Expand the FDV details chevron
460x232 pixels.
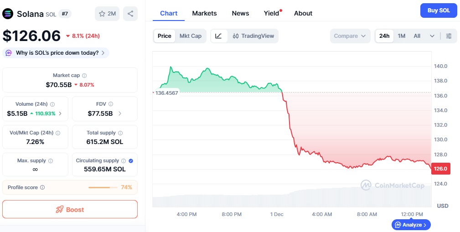coord(120,113)
